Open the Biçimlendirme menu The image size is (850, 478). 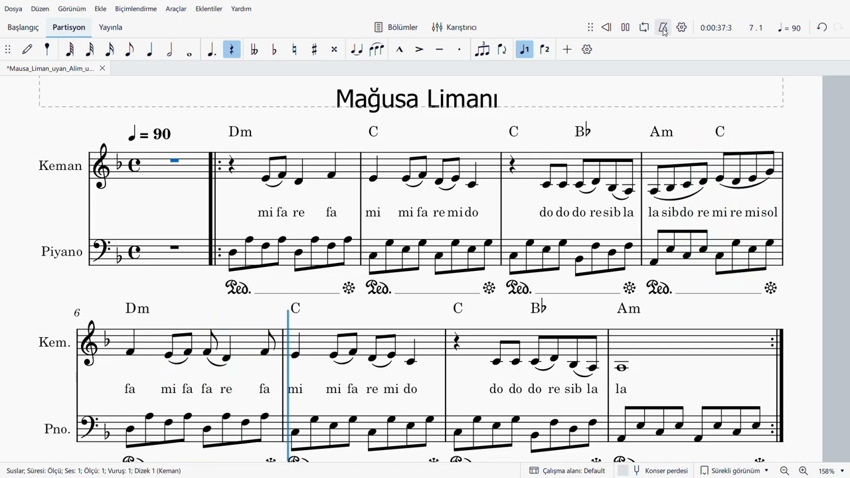tap(135, 9)
